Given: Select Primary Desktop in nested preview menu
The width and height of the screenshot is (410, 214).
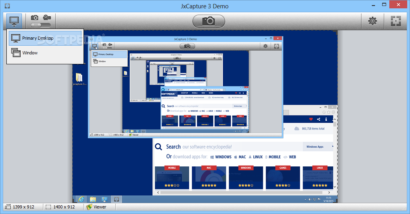Looking at the screenshot, I should click(x=110, y=54).
